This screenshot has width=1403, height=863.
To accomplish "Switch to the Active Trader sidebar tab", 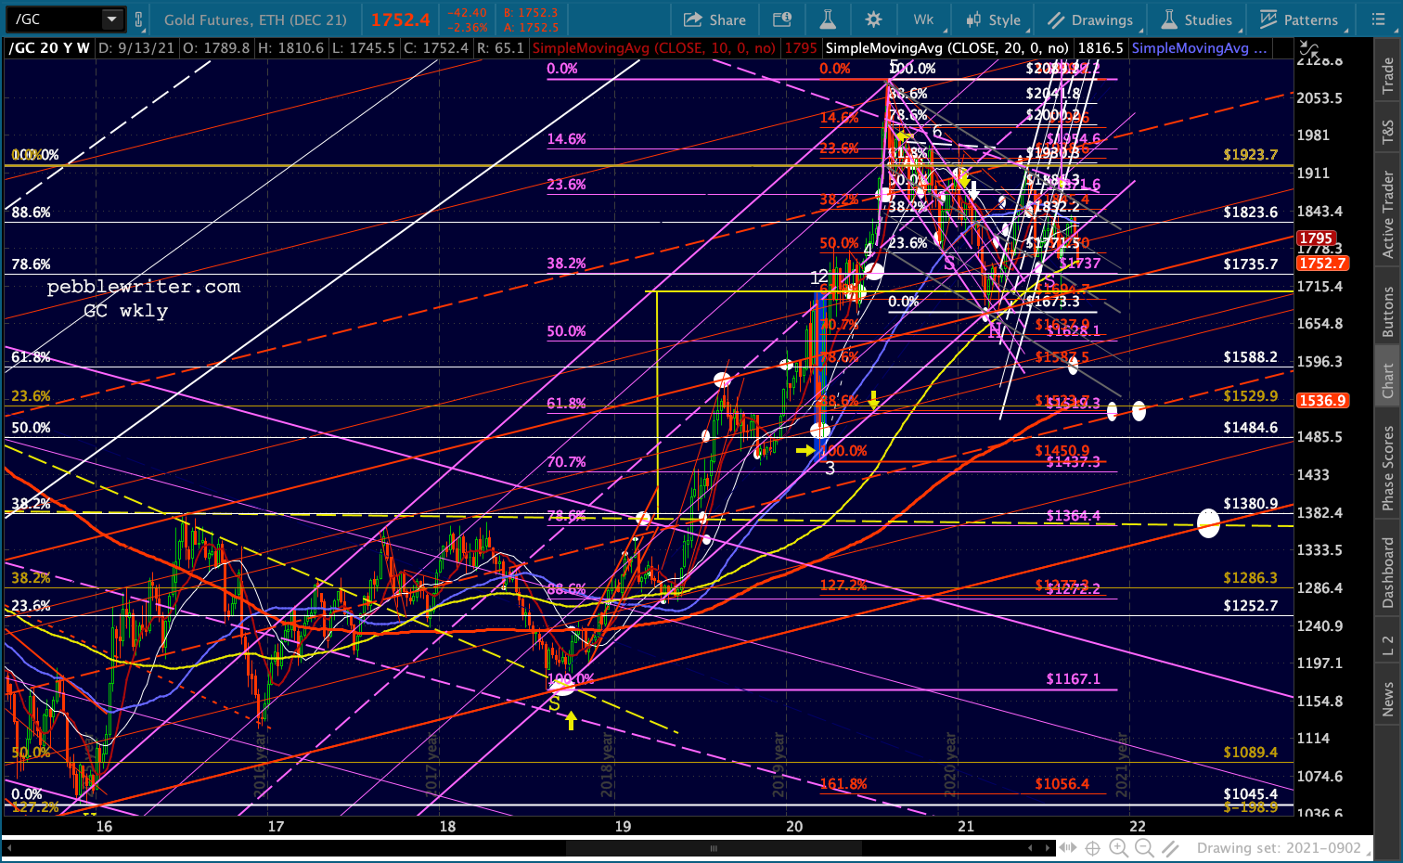I will [1388, 215].
